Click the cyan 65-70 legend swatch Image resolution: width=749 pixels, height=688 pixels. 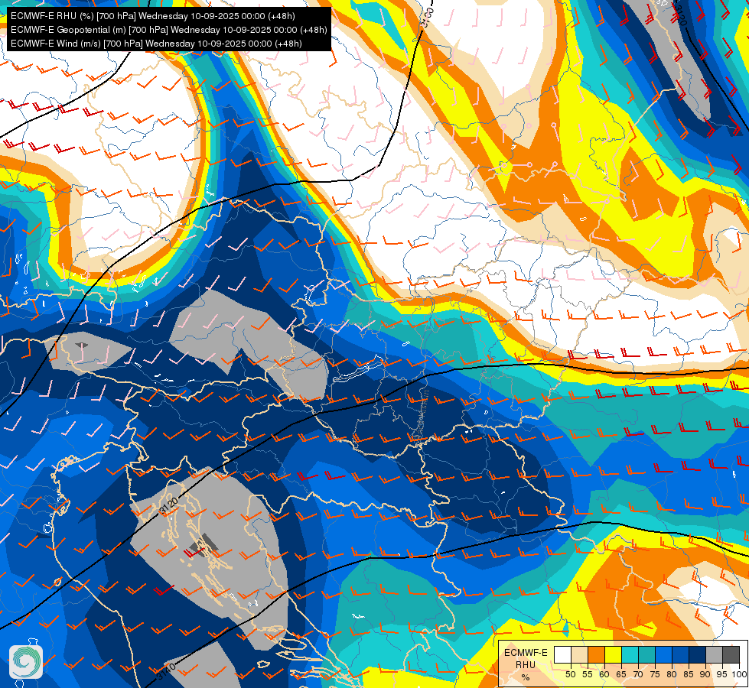(x=630, y=654)
